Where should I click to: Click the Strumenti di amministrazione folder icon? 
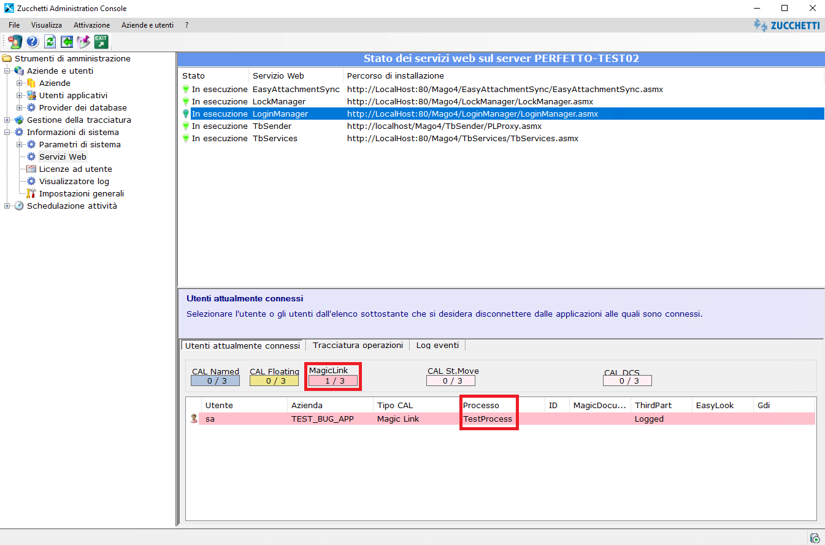[7, 58]
